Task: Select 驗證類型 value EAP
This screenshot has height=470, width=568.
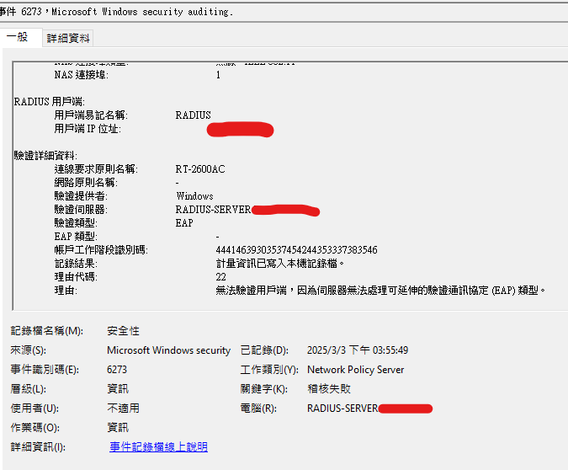Action: point(184,222)
